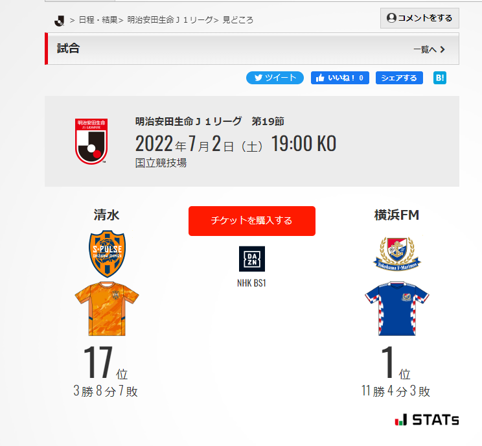Select 見どころ breadcrumb item
The image size is (482, 446).
238,20
